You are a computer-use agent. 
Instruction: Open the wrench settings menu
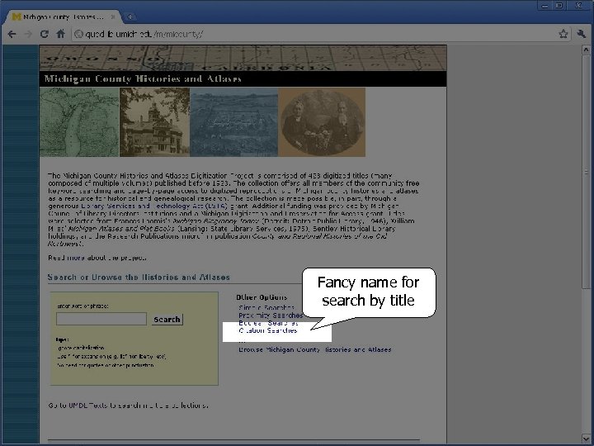click(582, 34)
